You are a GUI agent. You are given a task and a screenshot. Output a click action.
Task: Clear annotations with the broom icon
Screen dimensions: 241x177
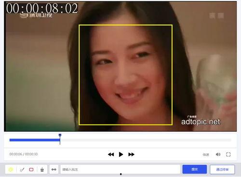42,169
